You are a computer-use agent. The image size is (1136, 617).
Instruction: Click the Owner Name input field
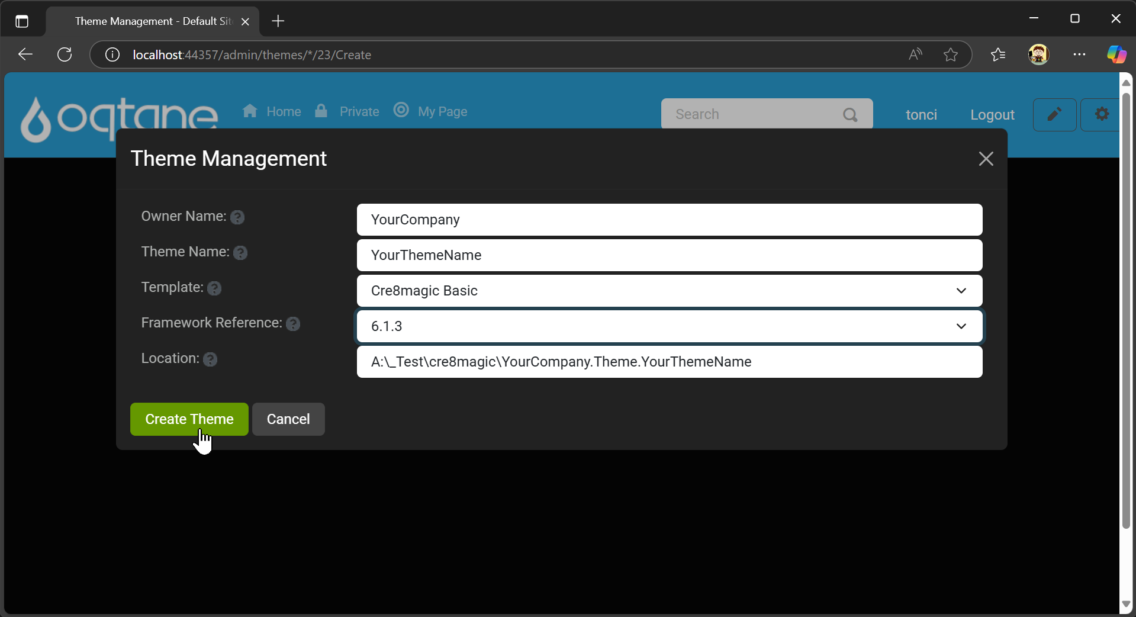(669, 220)
